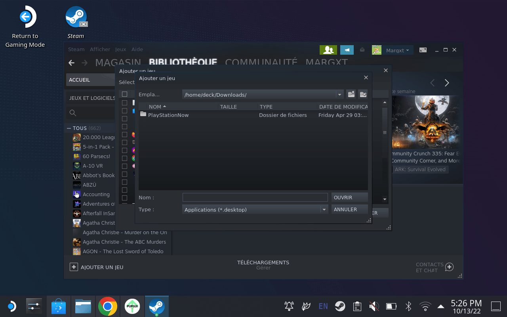Launch the Steam desktop shortcut icon
This screenshot has width=507, height=317.
[76, 17]
